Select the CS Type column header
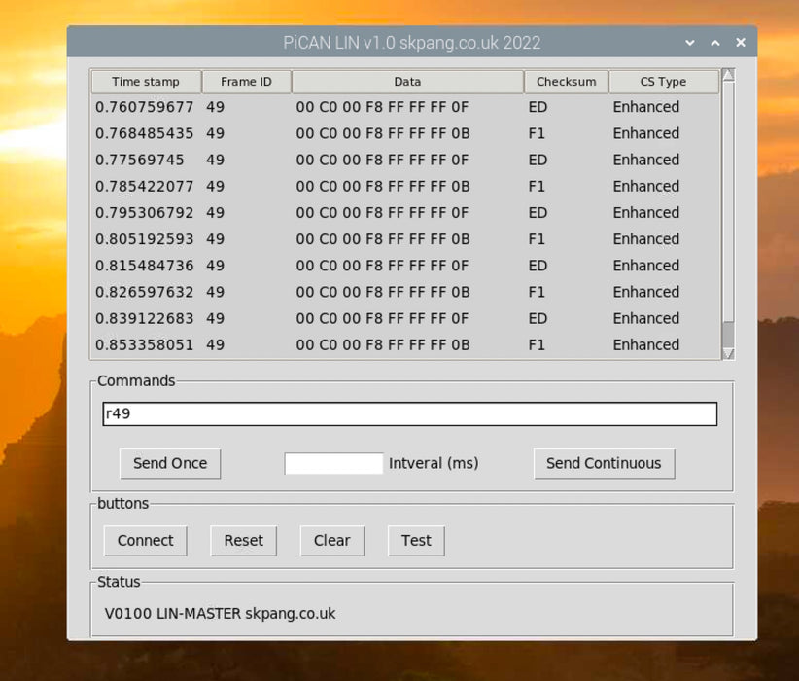Image resolution: width=799 pixels, height=681 pixels. click(x=663, y=82)
